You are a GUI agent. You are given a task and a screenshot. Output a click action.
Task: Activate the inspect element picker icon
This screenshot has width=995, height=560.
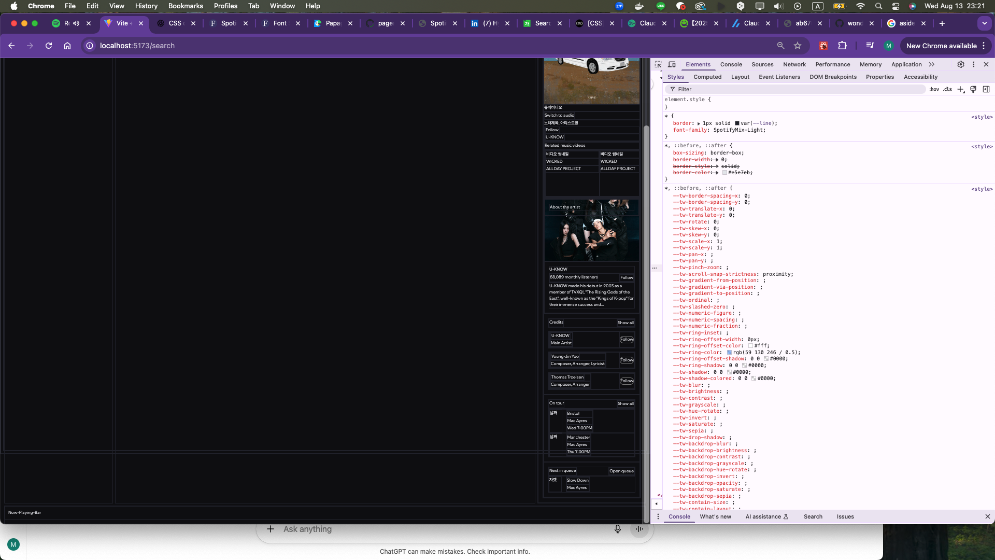tap(658, 64)
